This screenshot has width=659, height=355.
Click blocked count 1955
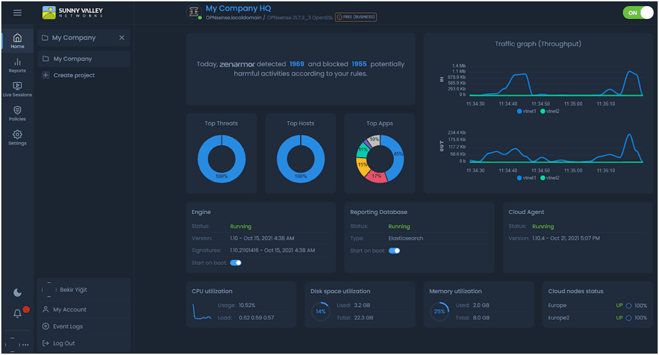(x=359, y=64)
